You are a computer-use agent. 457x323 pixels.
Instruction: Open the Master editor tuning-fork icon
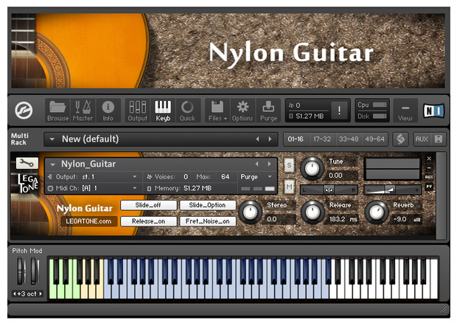pyautogui.click(x=83, y=111)
